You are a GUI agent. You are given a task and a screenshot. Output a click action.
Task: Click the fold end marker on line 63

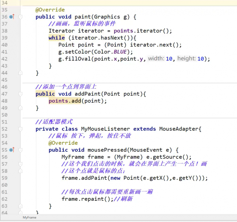(20, 206)
